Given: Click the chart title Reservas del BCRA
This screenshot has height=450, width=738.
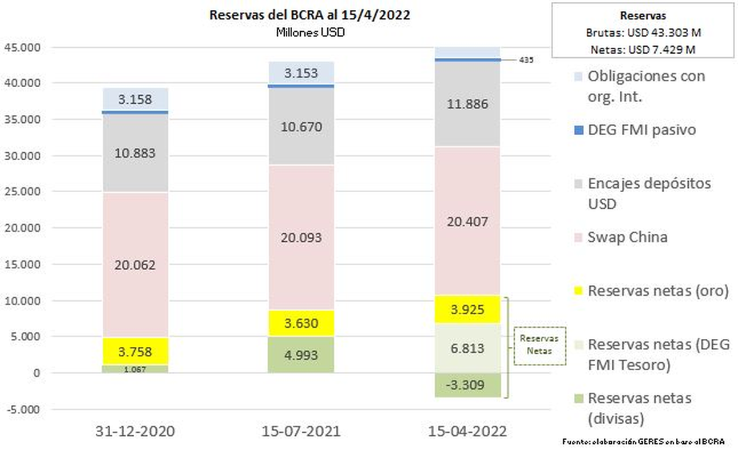Looking at the screenshot, I should pos(311,14).
